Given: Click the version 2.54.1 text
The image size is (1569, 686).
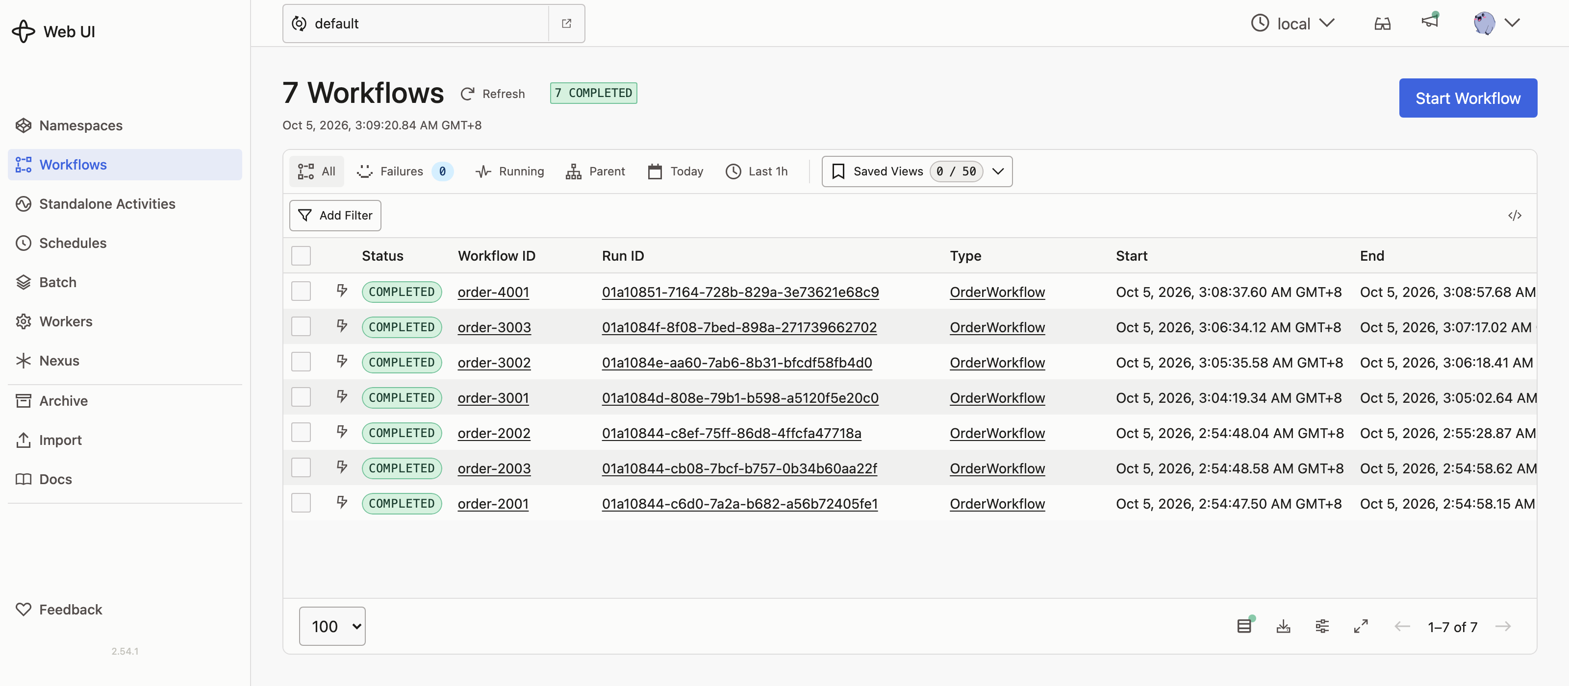Looking at the screenshot, I should pyautogui.click(x=125, y=651).
